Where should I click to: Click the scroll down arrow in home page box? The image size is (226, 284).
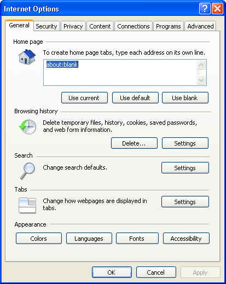pyautogui.click(x=201, y=80)
